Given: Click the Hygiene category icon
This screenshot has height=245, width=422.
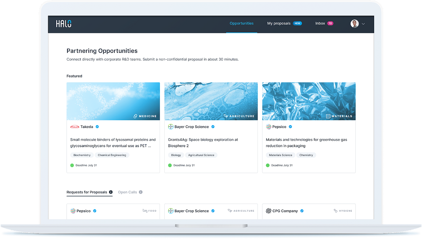Looking at the screenshot, I should pos(336,211).
